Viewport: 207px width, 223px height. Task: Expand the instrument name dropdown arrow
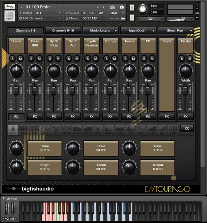(x=21, y=7)
